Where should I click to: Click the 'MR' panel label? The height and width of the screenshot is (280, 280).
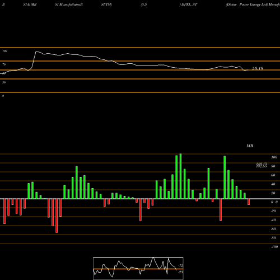point(250,146)
